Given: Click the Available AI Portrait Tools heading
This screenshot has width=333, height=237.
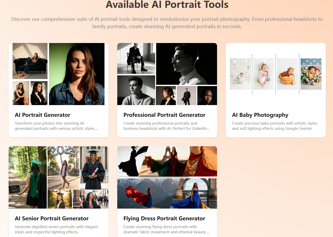Looking at the screenshot, I should (x=166, y=5).
